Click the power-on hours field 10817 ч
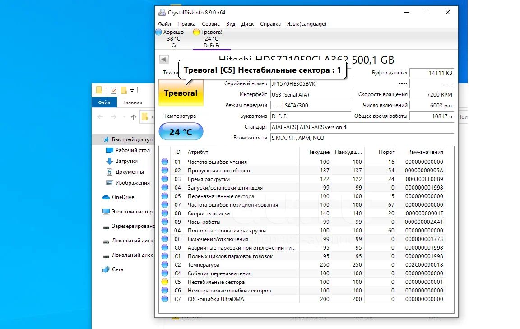 pyautogui.click(x=432, y=116)
